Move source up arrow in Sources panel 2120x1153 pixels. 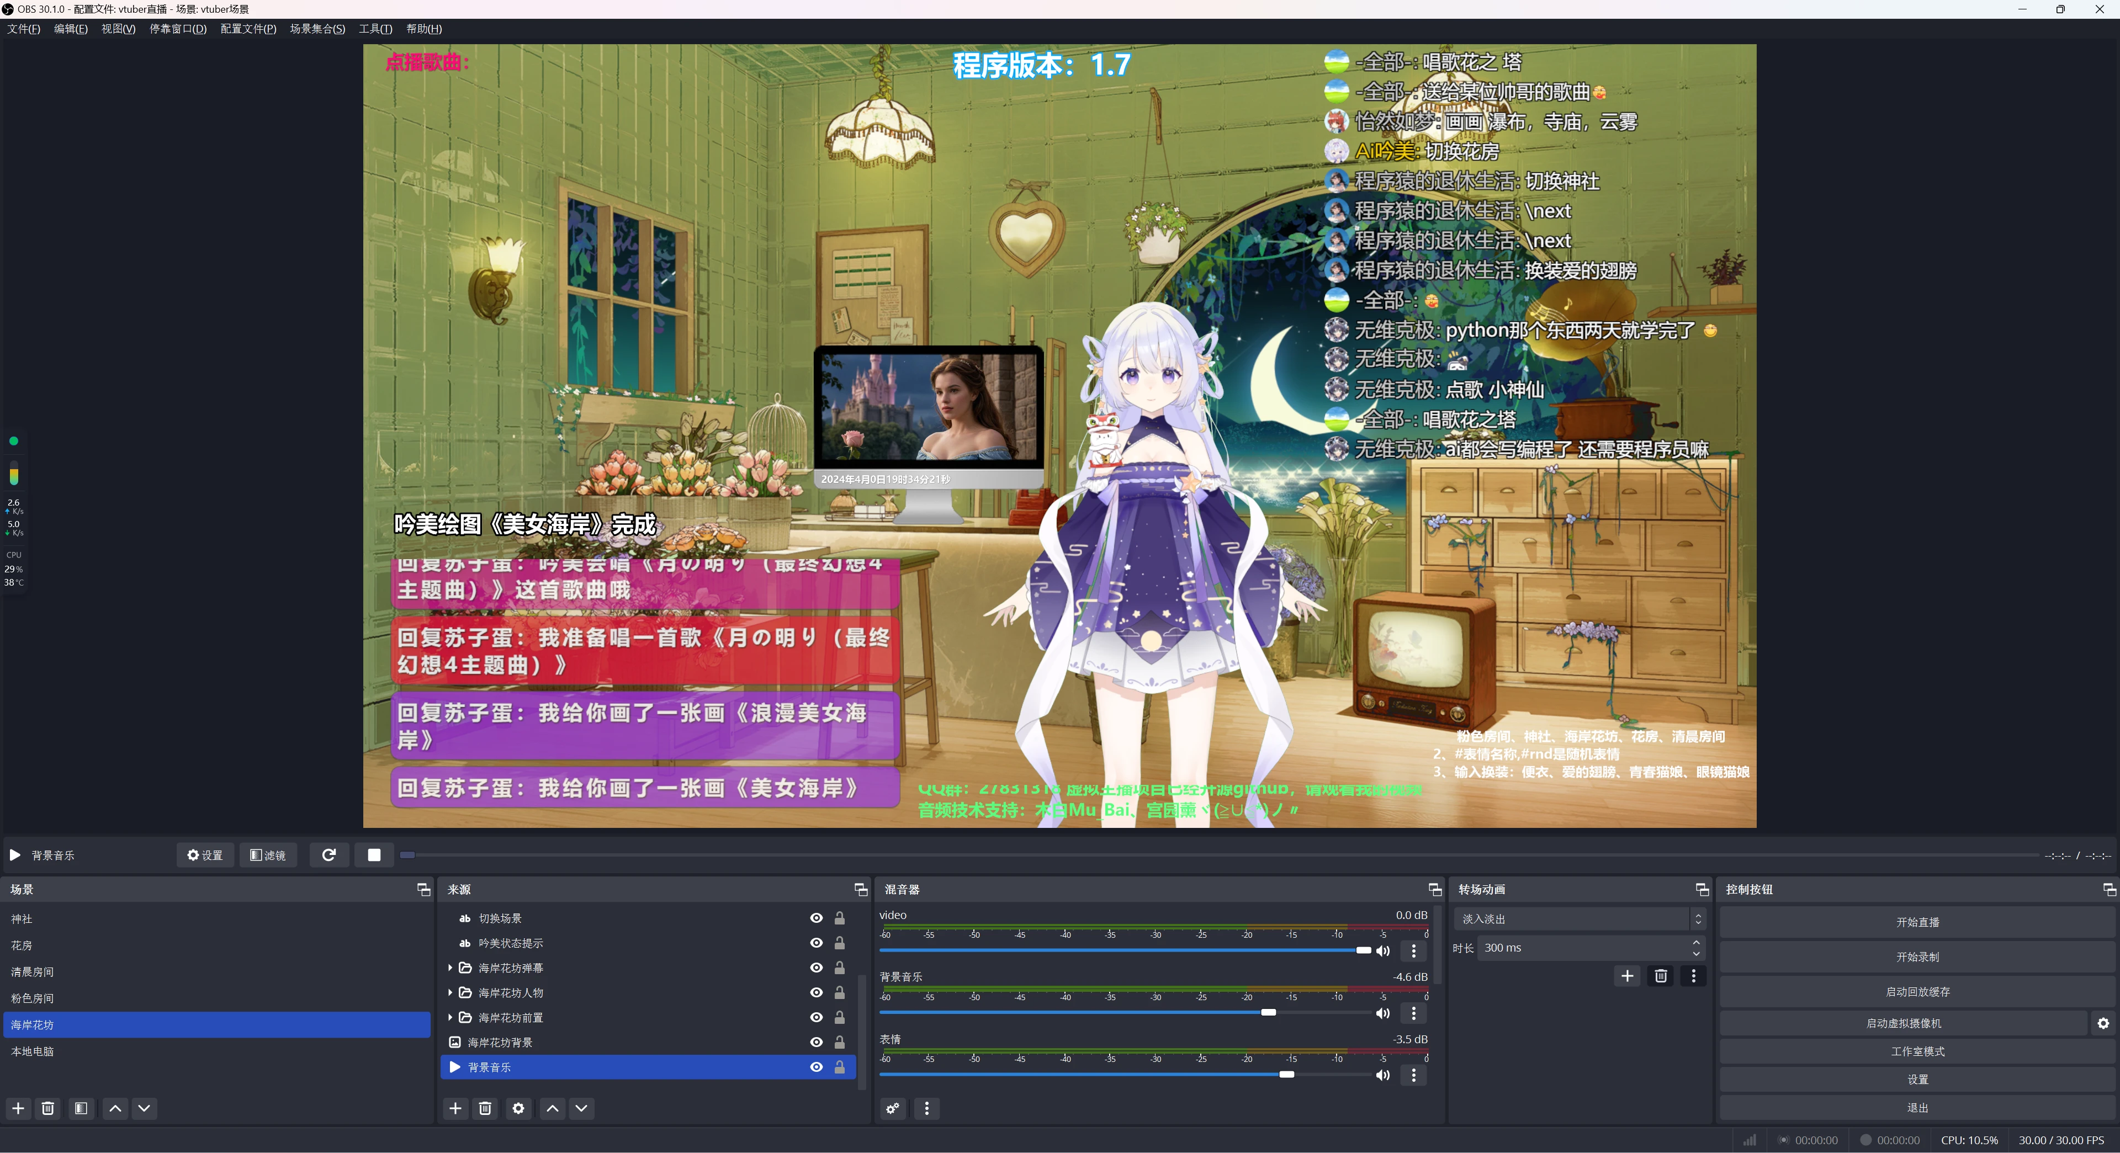pos(552,1108)
